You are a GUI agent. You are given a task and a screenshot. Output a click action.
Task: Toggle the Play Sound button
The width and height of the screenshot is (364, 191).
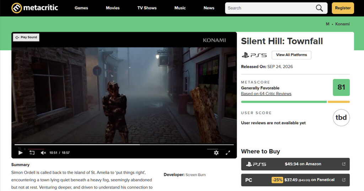point(26,37)
